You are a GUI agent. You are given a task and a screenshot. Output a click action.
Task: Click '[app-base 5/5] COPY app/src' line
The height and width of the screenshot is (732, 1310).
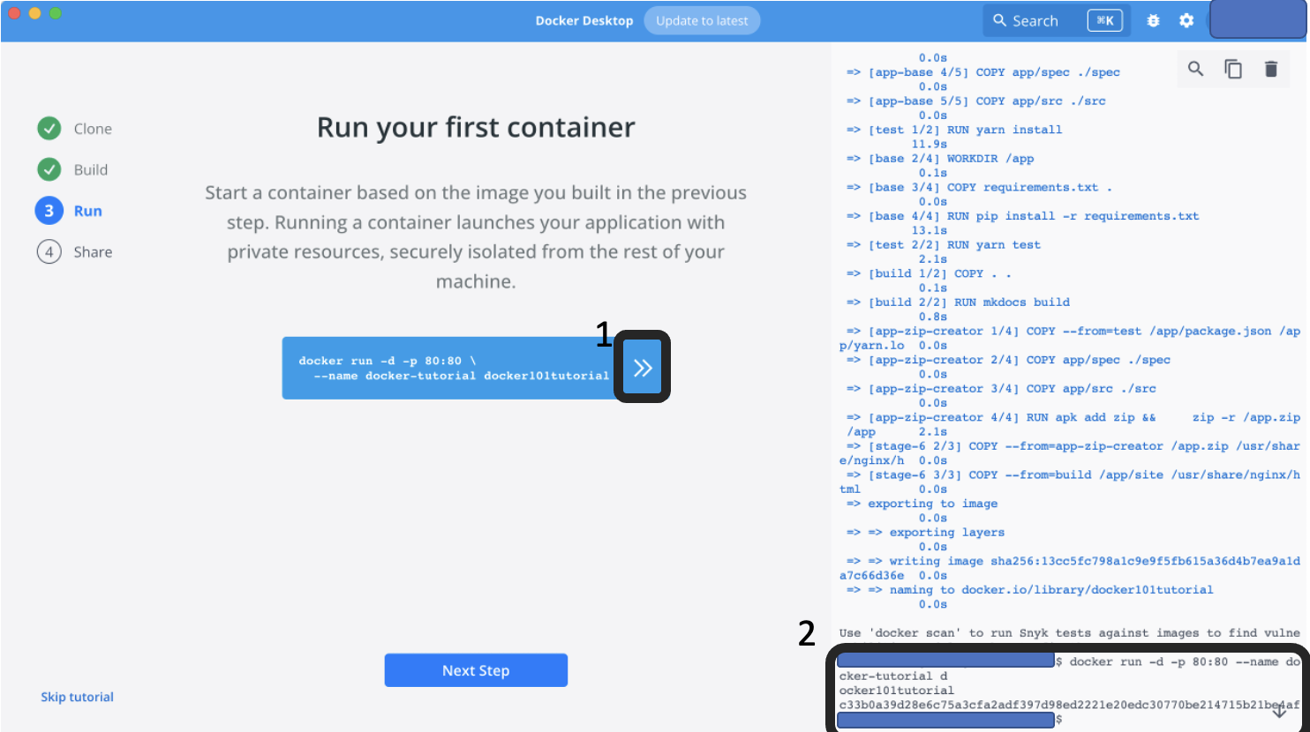[x=976, y=101]
